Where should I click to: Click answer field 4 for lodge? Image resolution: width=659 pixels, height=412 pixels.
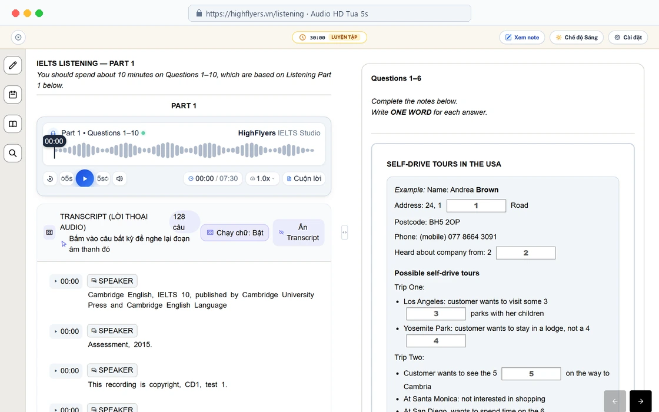pyautogui.click(x=436, y=341)
